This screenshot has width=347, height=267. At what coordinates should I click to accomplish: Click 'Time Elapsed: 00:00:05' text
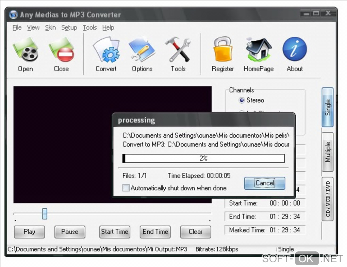click(199, 176)
